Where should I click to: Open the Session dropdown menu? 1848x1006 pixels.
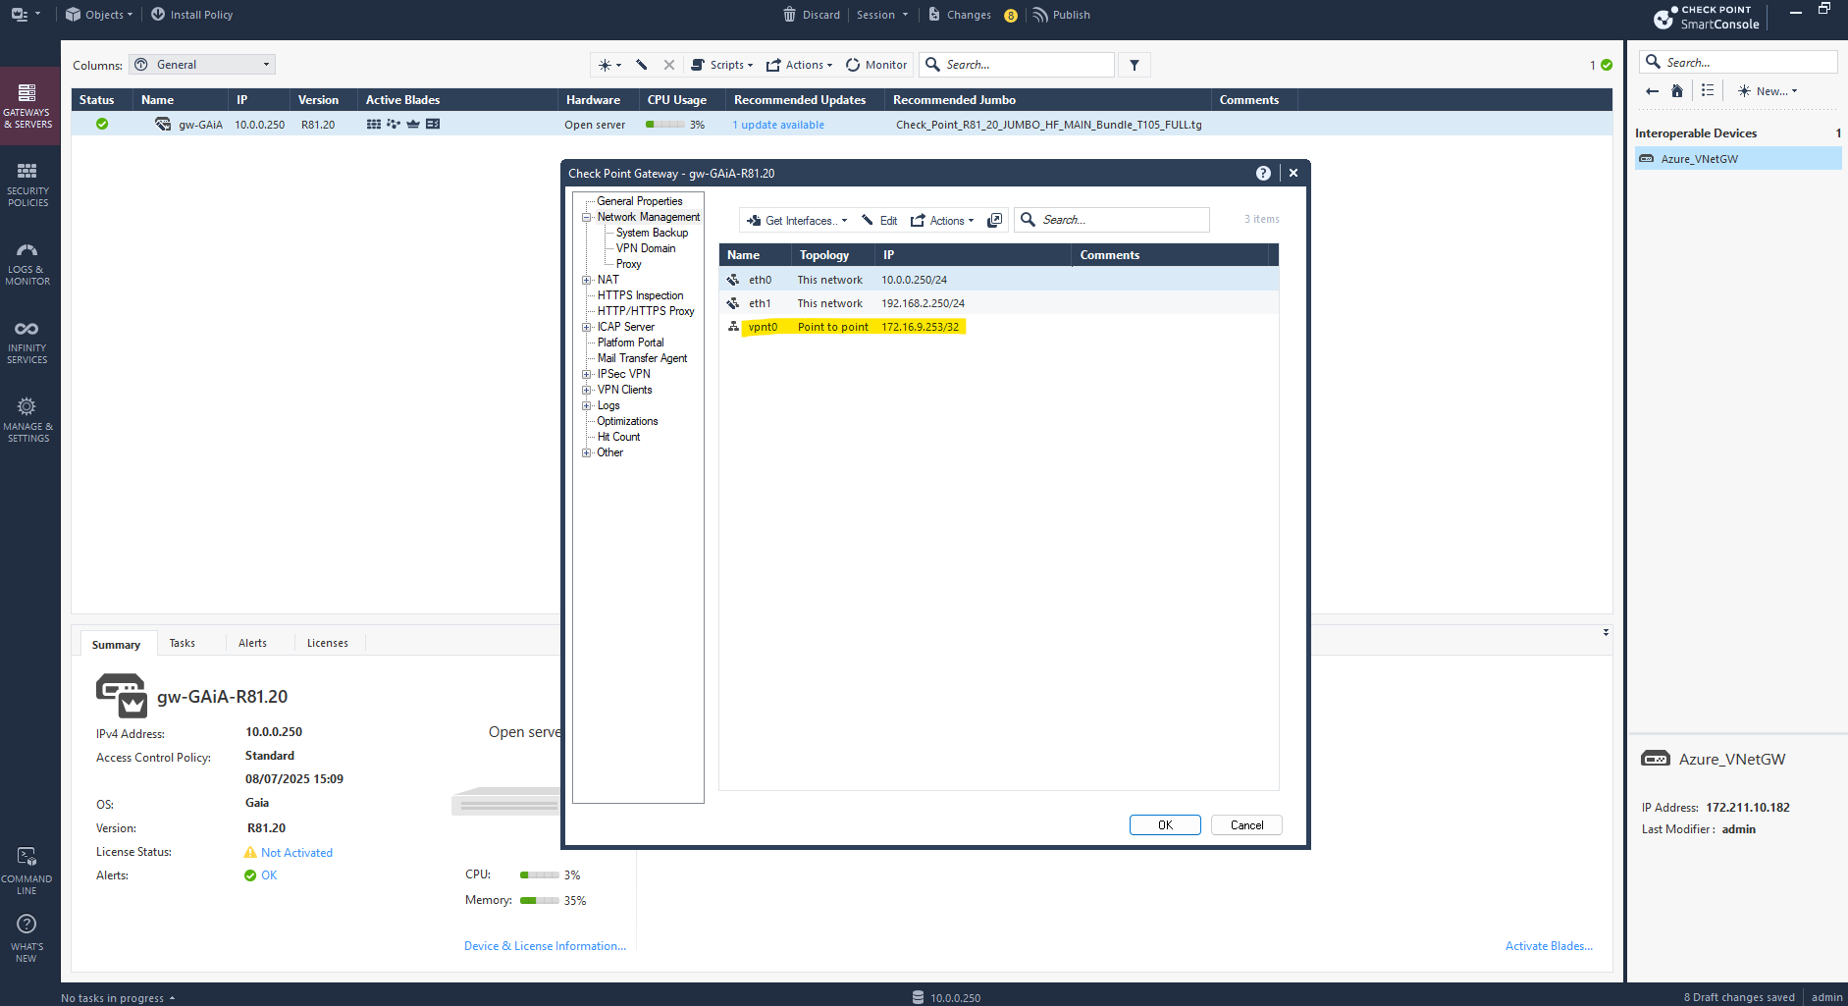click(882, 15)
